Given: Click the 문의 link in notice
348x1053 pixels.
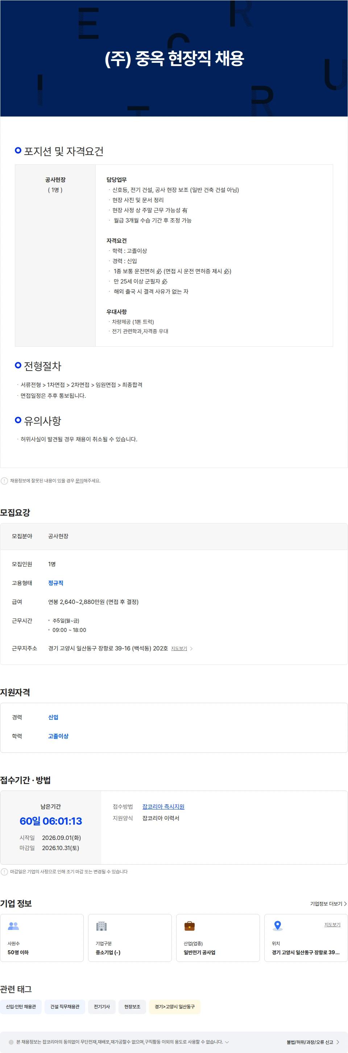Looking at the screenshot, I should (79, 481).
